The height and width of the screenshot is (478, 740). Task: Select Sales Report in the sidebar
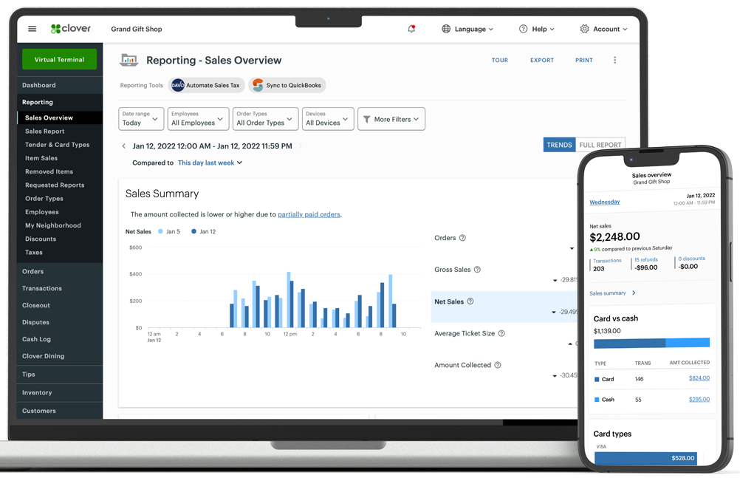point(45,132)
